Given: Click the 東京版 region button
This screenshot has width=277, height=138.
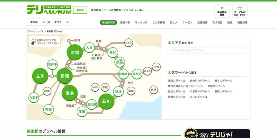Looking at the screenshot, I should pos(80,10).
